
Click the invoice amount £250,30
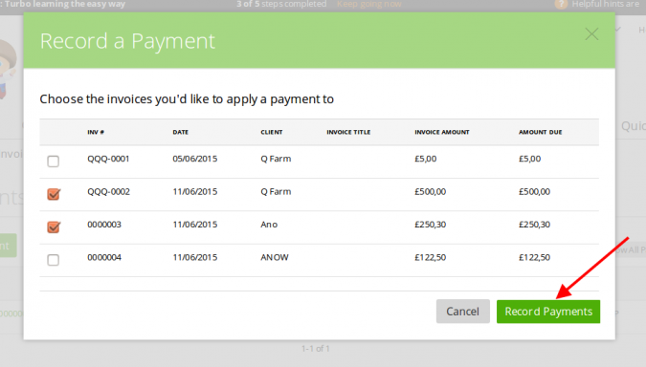[x=430, y=225]
